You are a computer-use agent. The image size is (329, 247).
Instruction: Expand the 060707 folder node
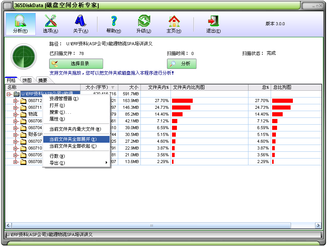click(x=15, y=142)
